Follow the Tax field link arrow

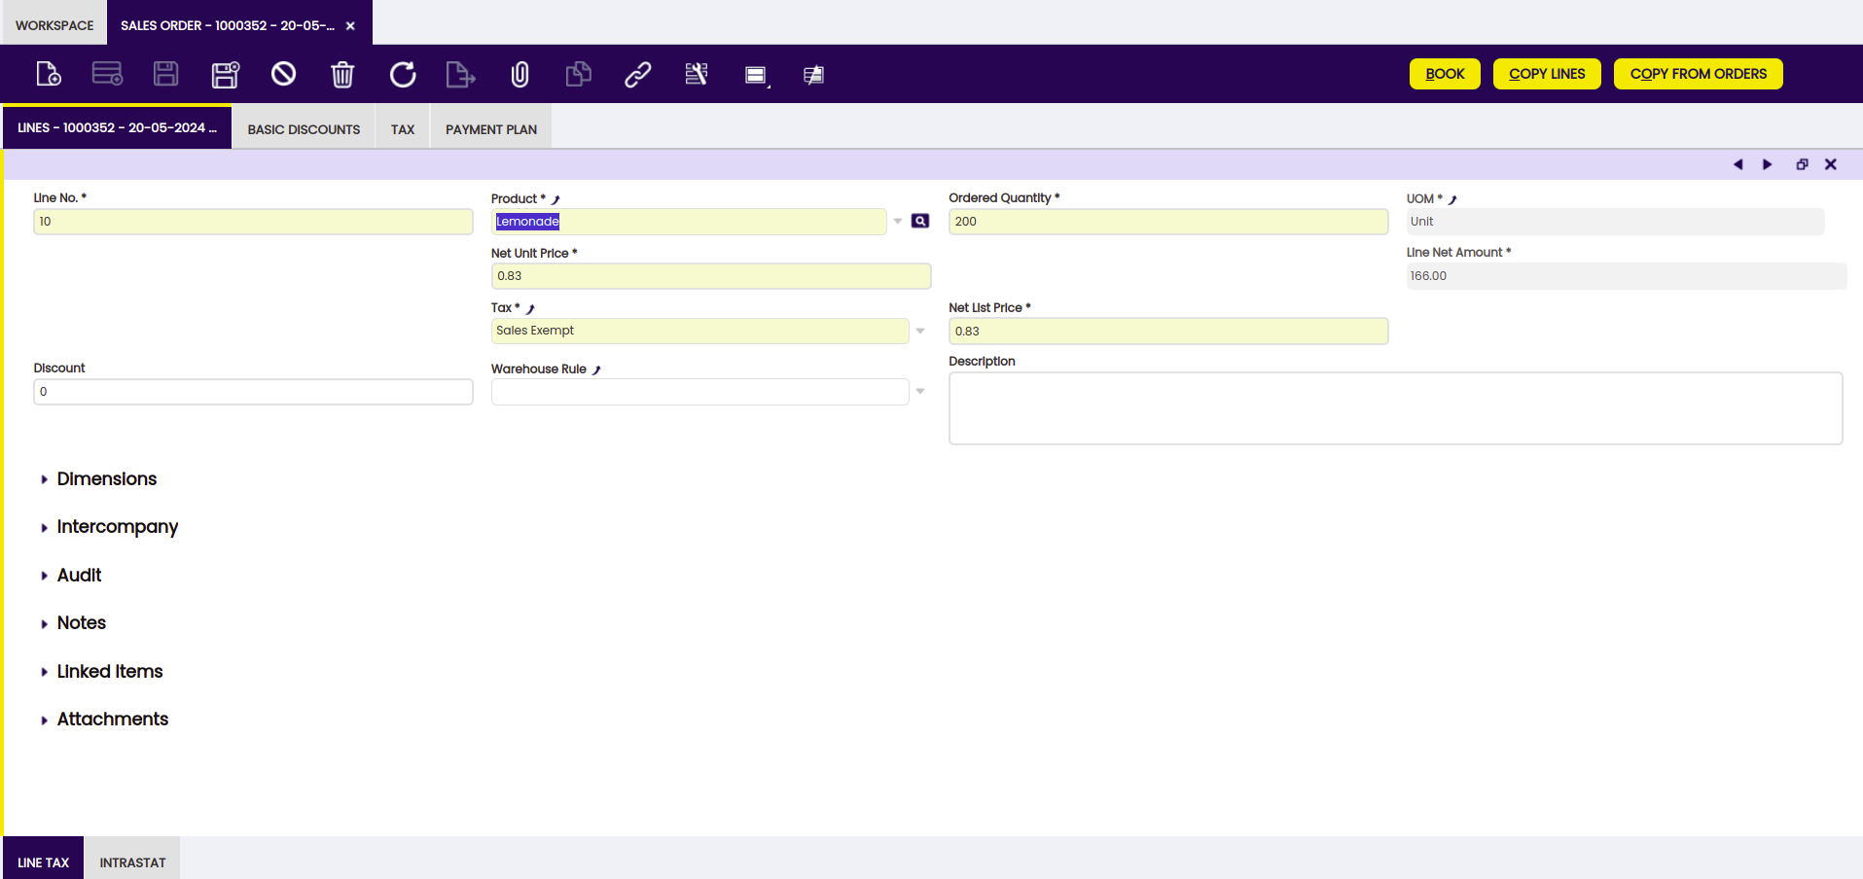[530, 308]
